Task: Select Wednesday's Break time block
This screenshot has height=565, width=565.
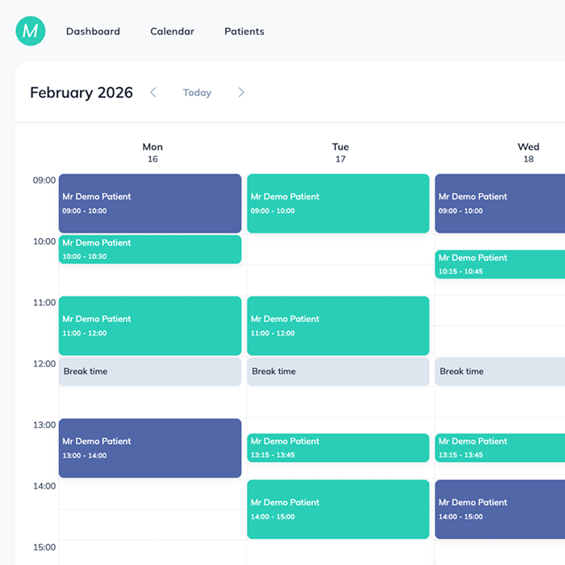Action: coord(500,371)
